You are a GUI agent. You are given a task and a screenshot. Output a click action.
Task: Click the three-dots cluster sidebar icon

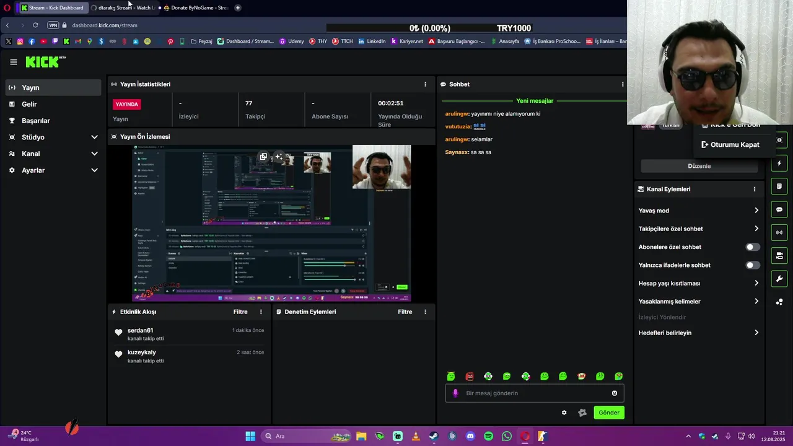779,302
